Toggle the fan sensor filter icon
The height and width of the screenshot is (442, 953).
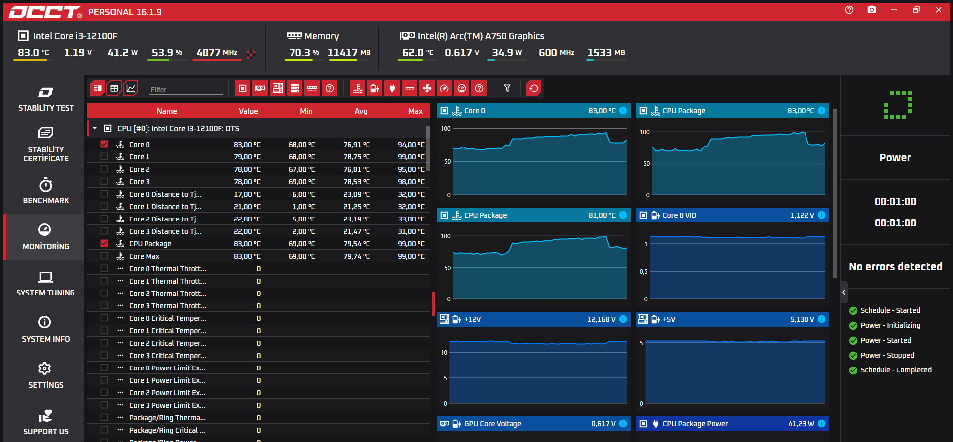tap(427, 88)
